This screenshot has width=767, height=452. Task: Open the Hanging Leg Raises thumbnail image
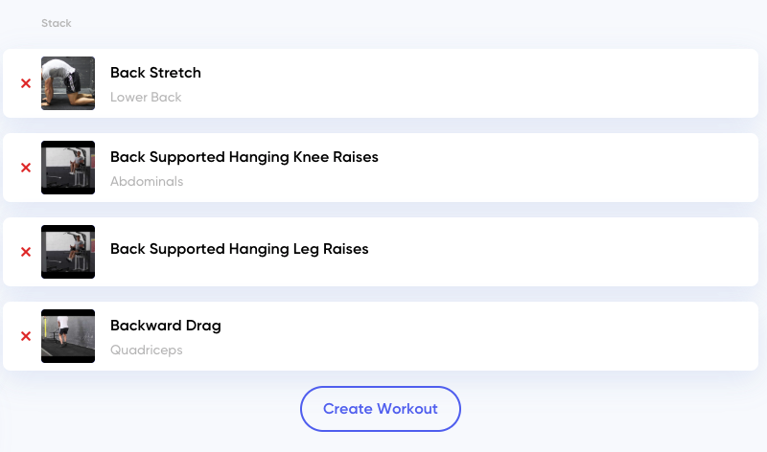pos(68,252)
